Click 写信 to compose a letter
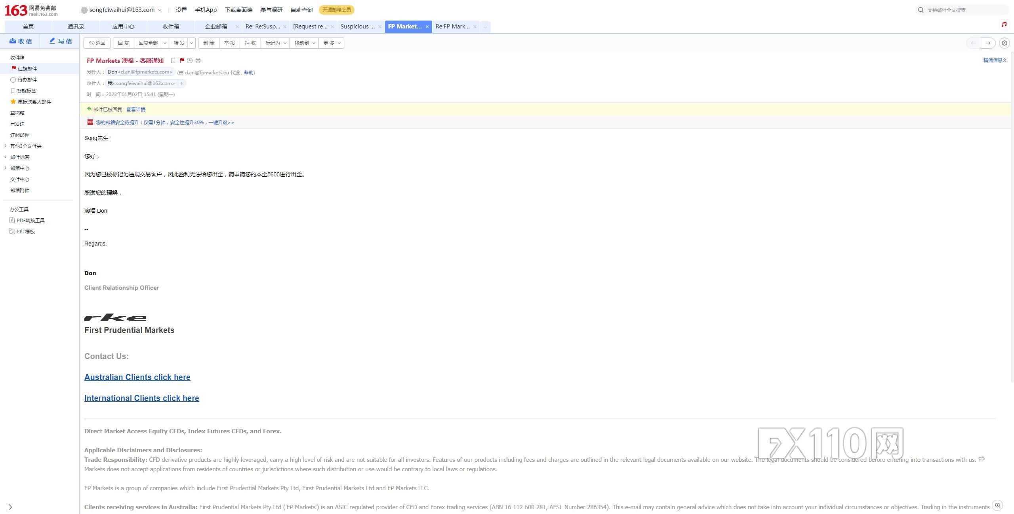Image resolution: width=1014 pixels, height=514 pixels. pos(61,41)
